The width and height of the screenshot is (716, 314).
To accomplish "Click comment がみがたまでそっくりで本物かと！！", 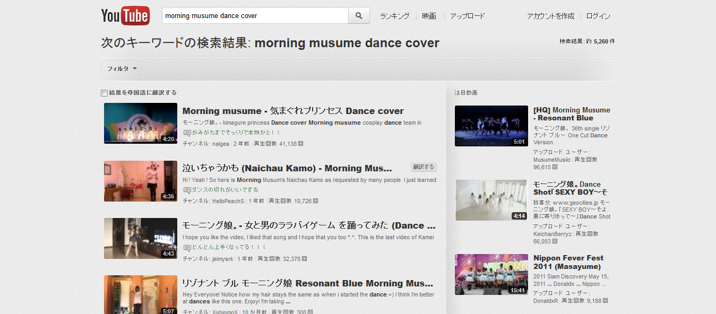I will [236, 133].
